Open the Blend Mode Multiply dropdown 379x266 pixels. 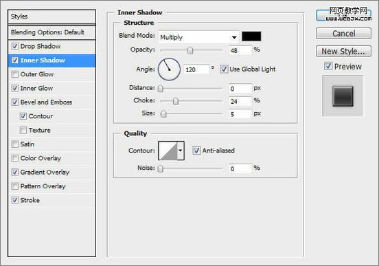point(198,37)
